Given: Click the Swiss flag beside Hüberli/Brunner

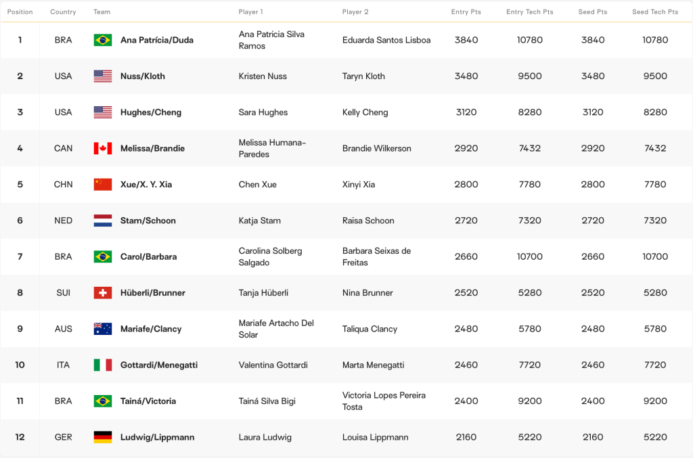Looking at the screenshot, I should click(103, 293).
